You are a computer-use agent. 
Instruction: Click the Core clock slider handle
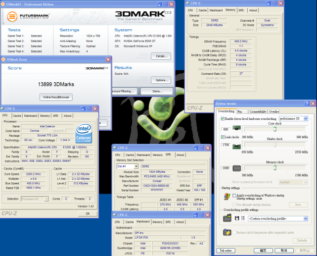coord(275,129)
